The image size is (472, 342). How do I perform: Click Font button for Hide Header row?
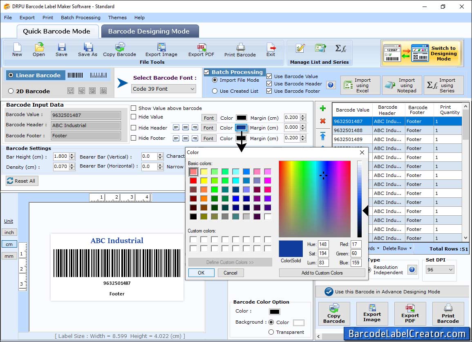click(x=208, y=127)
